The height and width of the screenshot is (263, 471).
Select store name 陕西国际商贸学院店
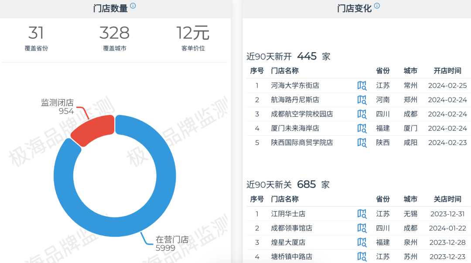click(302, 142)
